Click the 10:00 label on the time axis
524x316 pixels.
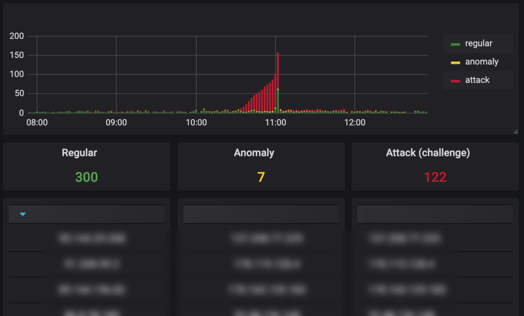[196, 123]
